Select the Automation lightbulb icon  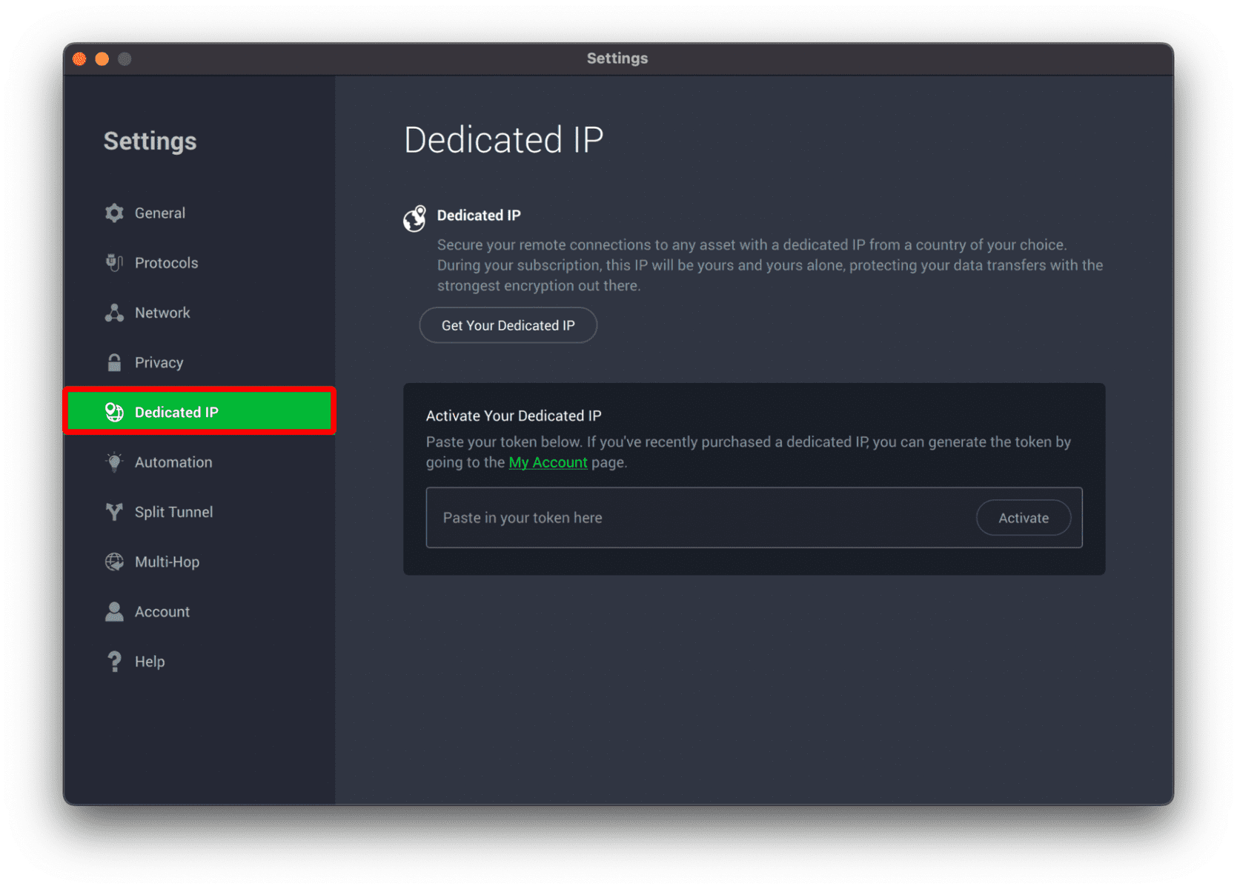[x=114, y=462]
